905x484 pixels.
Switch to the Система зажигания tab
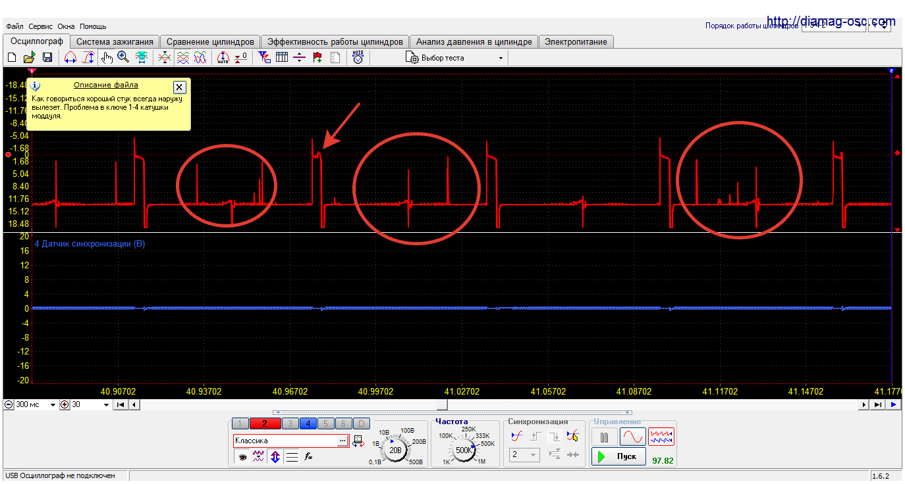[115, 41]
